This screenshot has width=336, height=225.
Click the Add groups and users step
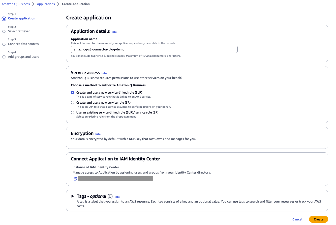pyautogui.click(x=23, y=57)
